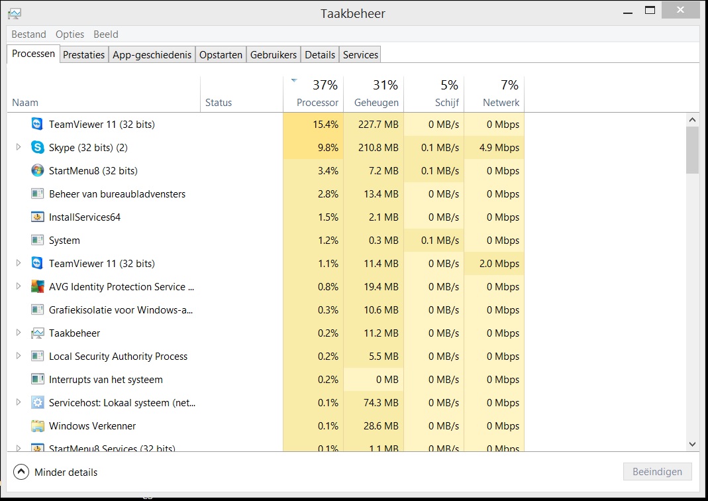Click the StartMenu8 (32 bits) icon

point(37,170)
